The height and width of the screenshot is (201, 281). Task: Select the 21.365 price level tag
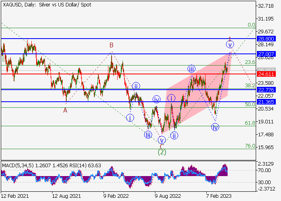point(266,102)
